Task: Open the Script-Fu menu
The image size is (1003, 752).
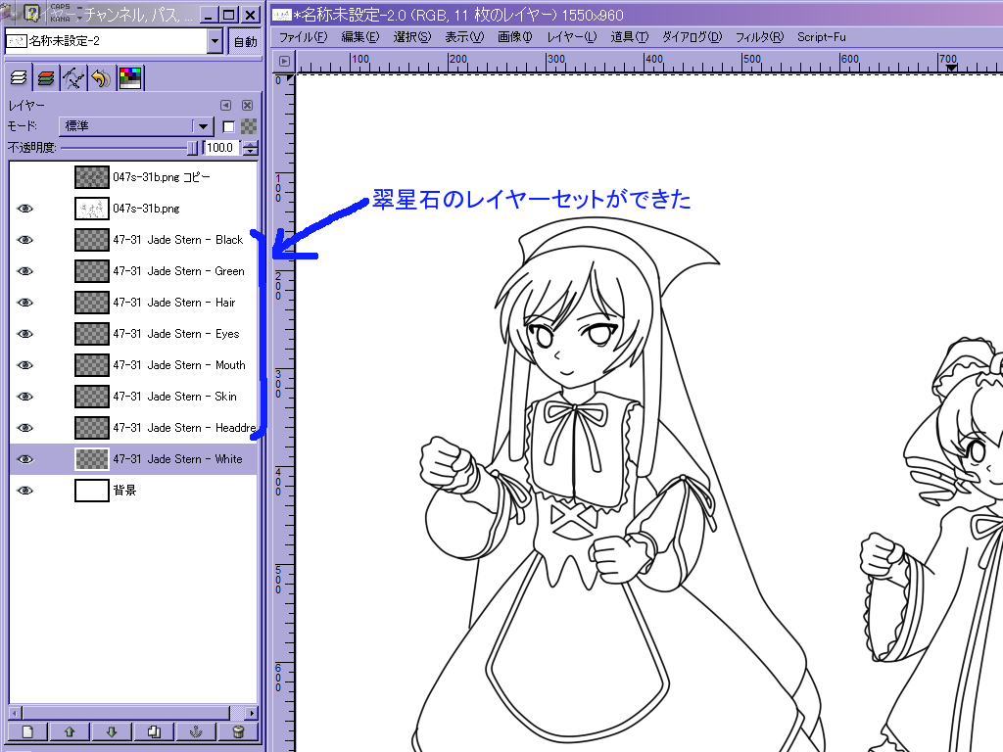Action: (x=822, y=37)
